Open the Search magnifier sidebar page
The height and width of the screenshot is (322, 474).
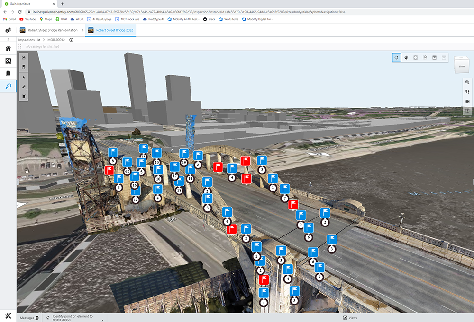pos(8,86)
